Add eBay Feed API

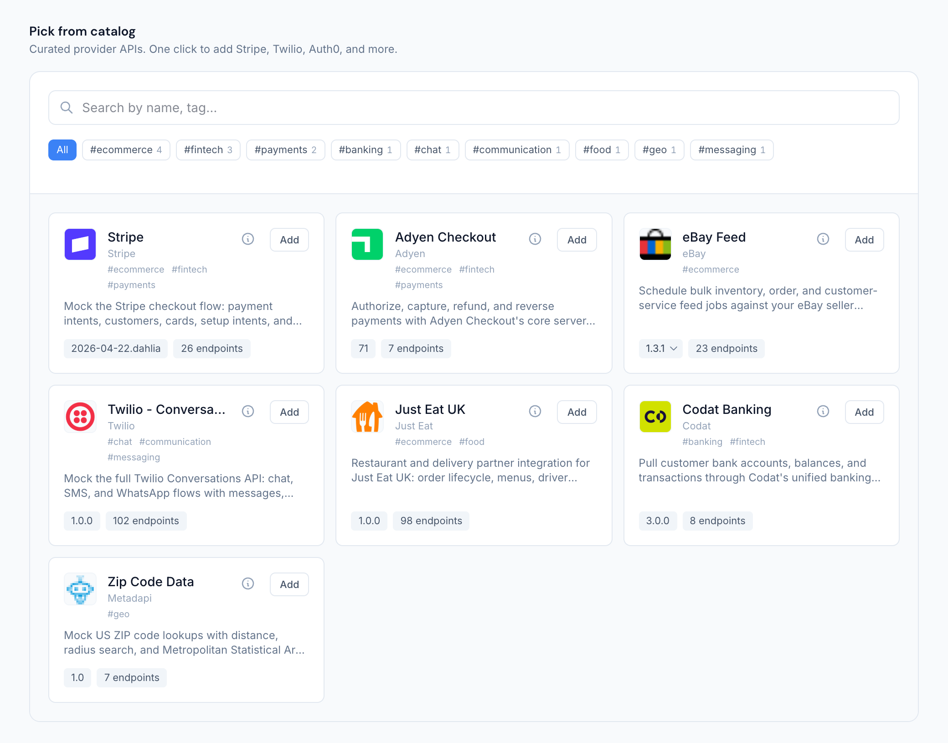(x=865, y=240)
